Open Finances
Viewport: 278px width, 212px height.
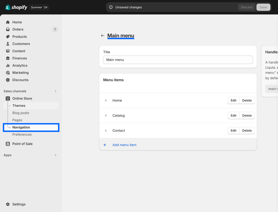tap(20, 58)
